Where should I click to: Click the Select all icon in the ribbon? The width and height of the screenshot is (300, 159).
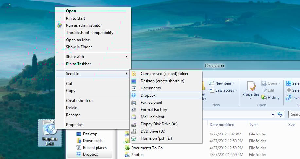tap(289, 83)
